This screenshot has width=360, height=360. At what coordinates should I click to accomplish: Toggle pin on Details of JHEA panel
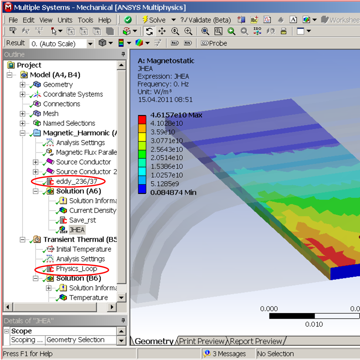coord(123,320)
